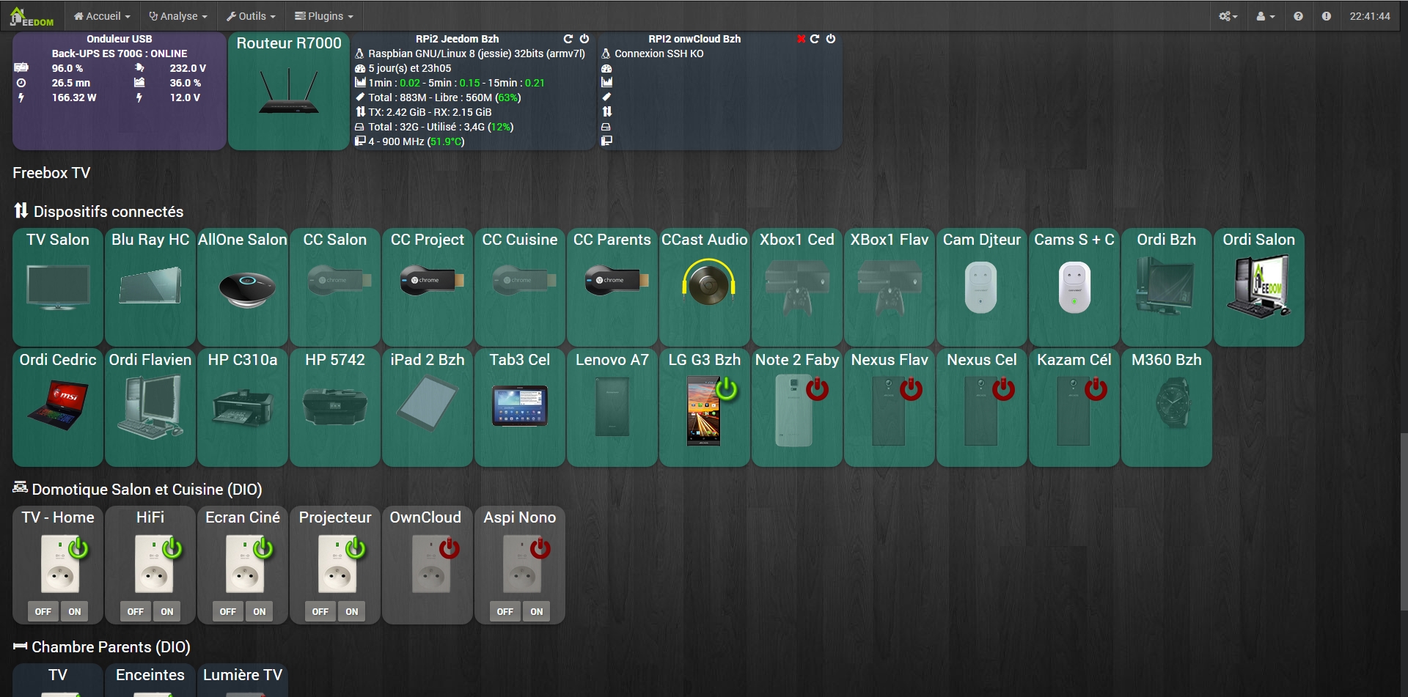This screenshot has height=697, width=1408.
Task: Click the Cam Djteur camera icon
Action: pyautogui.click(x=981, y=287)
